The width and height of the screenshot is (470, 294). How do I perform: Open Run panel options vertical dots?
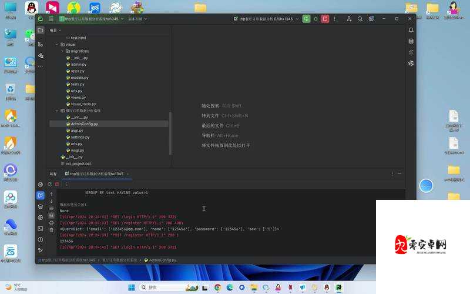pyautogui.click(x=392, y=173)
